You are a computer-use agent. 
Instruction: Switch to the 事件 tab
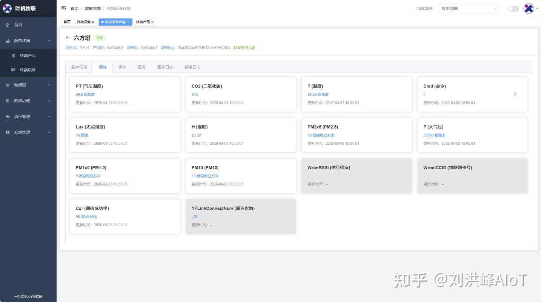tap(122, 67)
